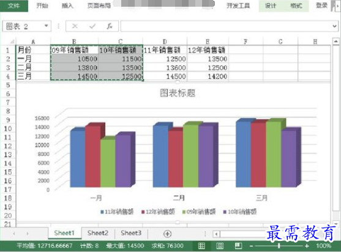This screenshot has width=341, height=252.
Task: Select the 09年销售额 legend entry
Action: click(199, 212)
